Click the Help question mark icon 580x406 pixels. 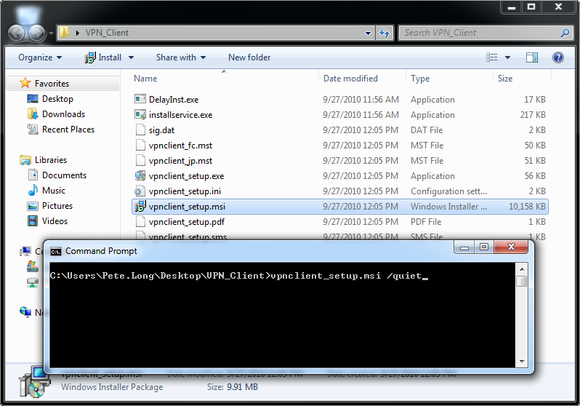click(x=557, y=57)
